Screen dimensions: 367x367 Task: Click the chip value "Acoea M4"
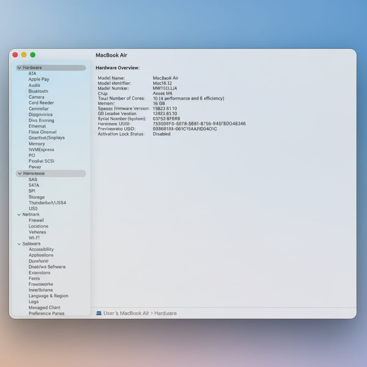coord(162,93)
